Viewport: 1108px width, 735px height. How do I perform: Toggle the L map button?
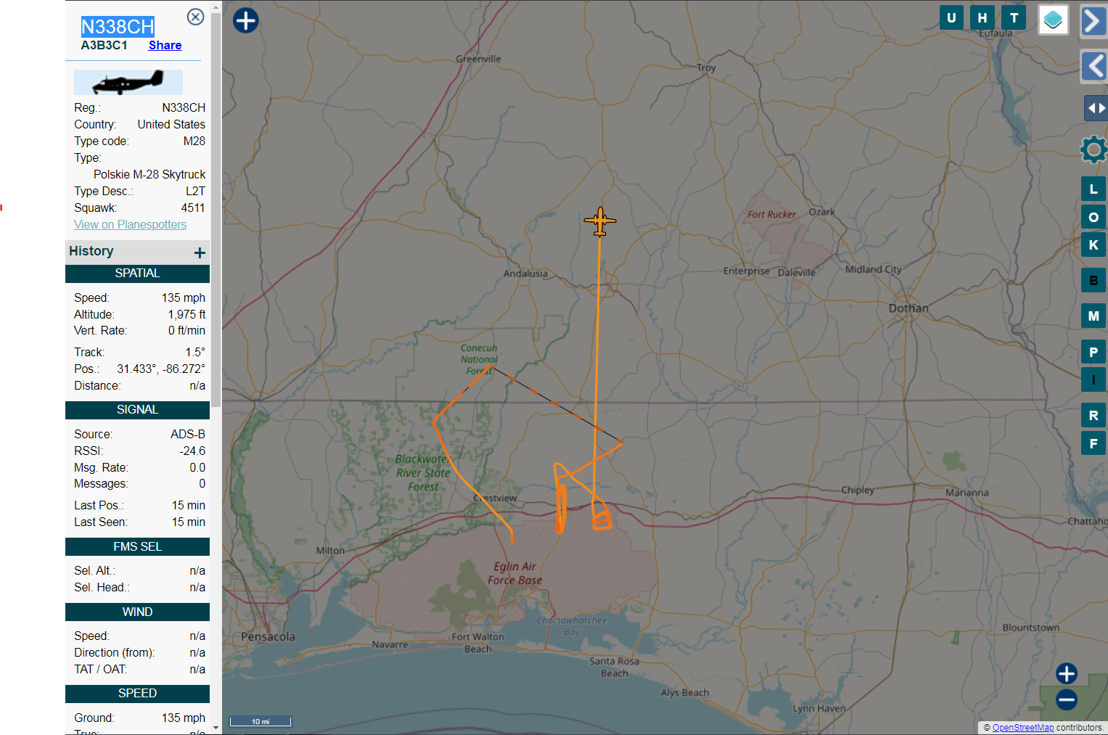coord(1093,189)
